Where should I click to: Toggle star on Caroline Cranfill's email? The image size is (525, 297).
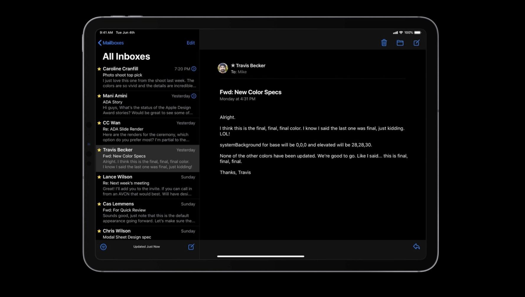click(99, 69)
